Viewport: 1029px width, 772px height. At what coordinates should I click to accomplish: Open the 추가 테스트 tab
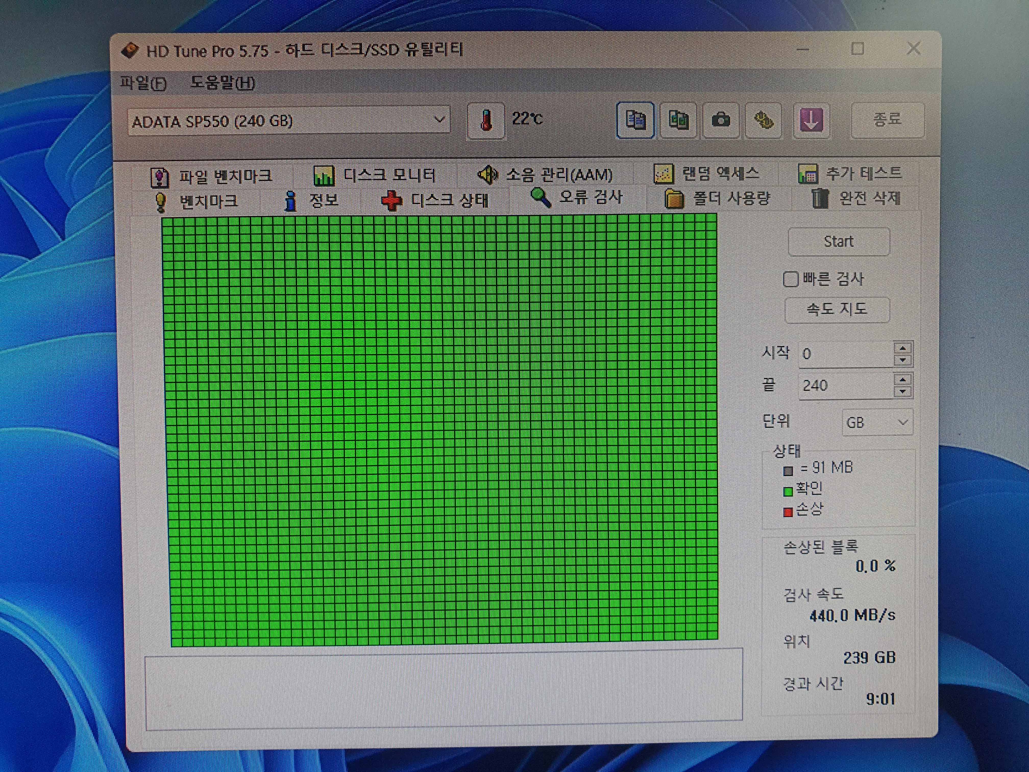click(x=850, y=173)
